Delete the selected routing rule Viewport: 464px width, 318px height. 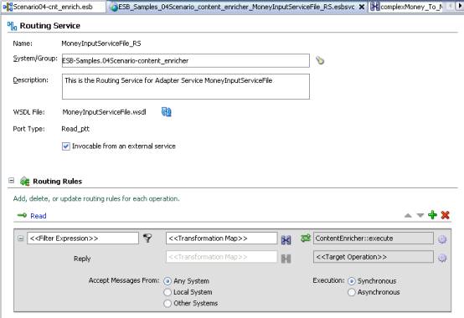pyautogui.click(x=445, y=215)
